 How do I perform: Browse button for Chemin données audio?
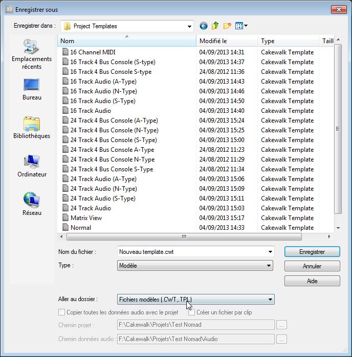point(281,339)
